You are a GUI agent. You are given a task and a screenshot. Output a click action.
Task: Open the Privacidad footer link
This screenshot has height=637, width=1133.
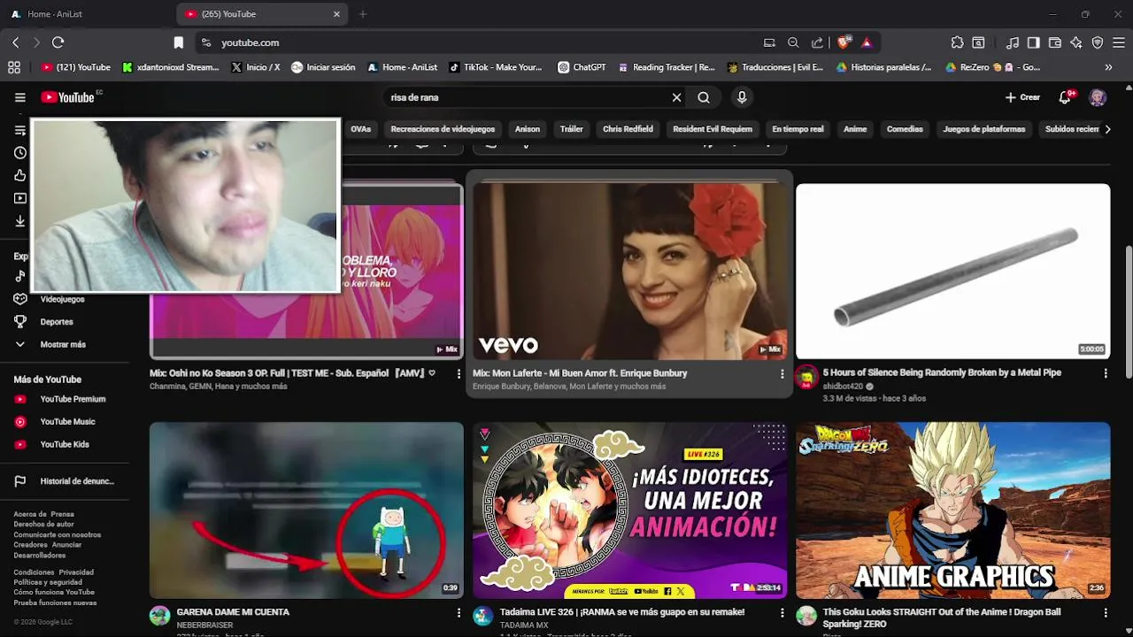point(76,572)
